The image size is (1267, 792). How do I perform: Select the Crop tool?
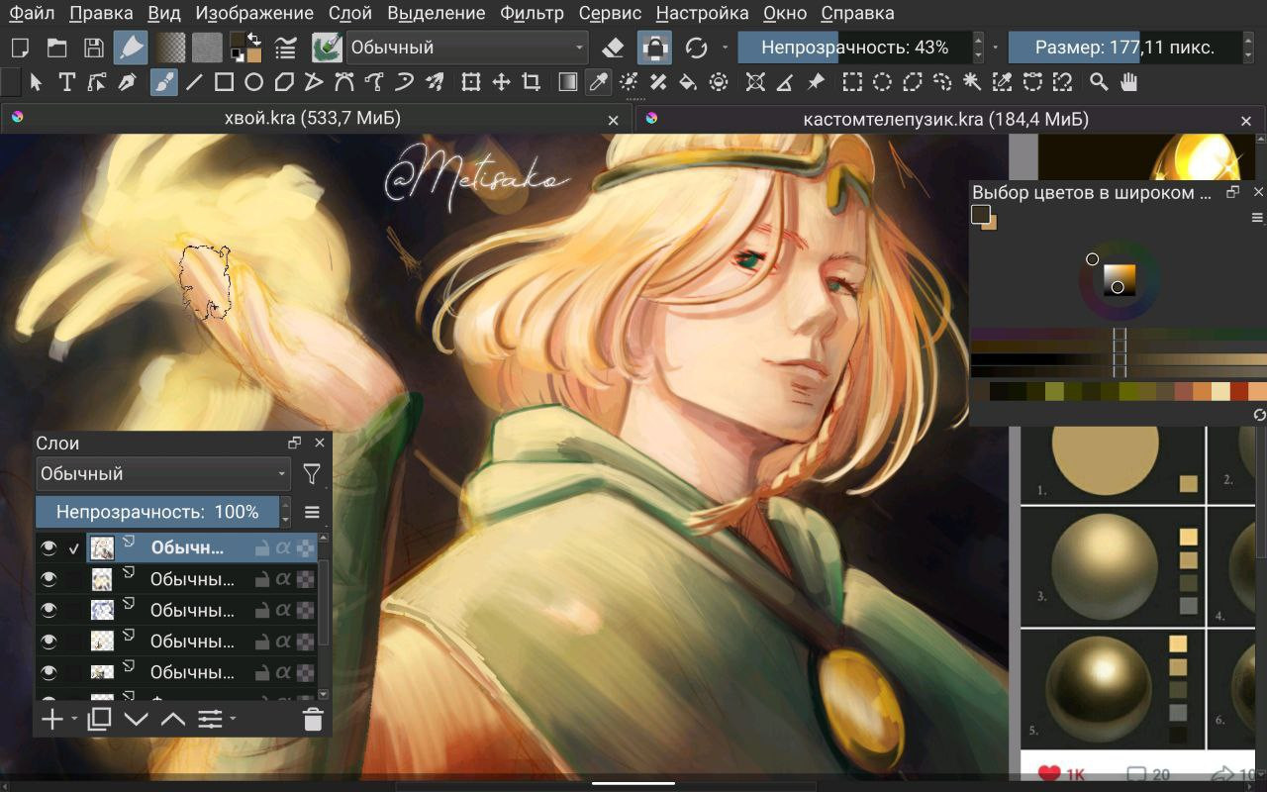coord(532,82)
